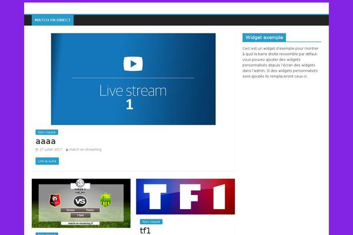Open the aaaa post title
The image size is (353, 235).
point(45,141)
